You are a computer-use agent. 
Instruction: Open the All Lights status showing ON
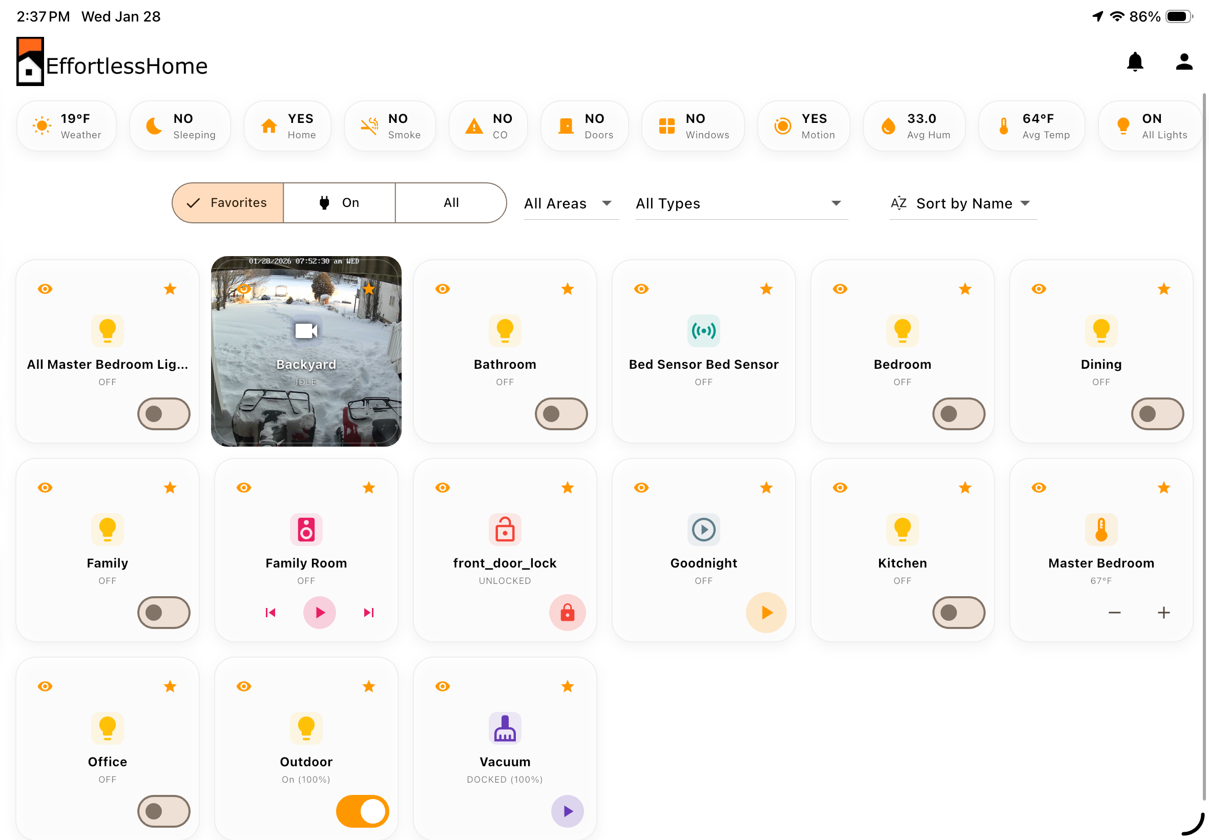tap(1150, 125)
